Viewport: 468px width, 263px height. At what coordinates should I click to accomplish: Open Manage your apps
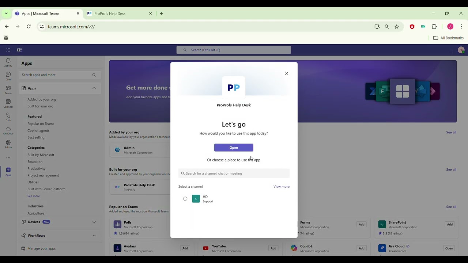coord(38,248)
